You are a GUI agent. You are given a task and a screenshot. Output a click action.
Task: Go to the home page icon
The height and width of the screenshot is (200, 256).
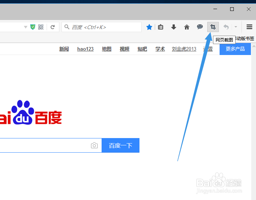coord(187,27)
